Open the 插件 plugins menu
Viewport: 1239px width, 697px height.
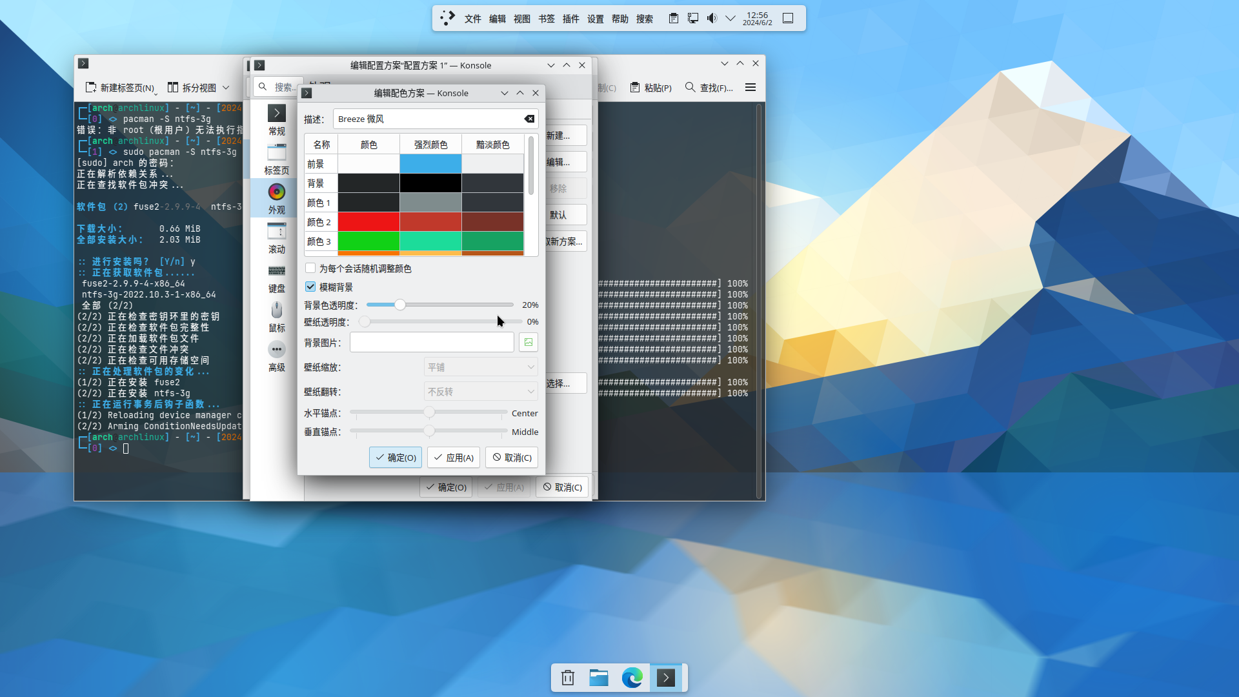point(570,19)
